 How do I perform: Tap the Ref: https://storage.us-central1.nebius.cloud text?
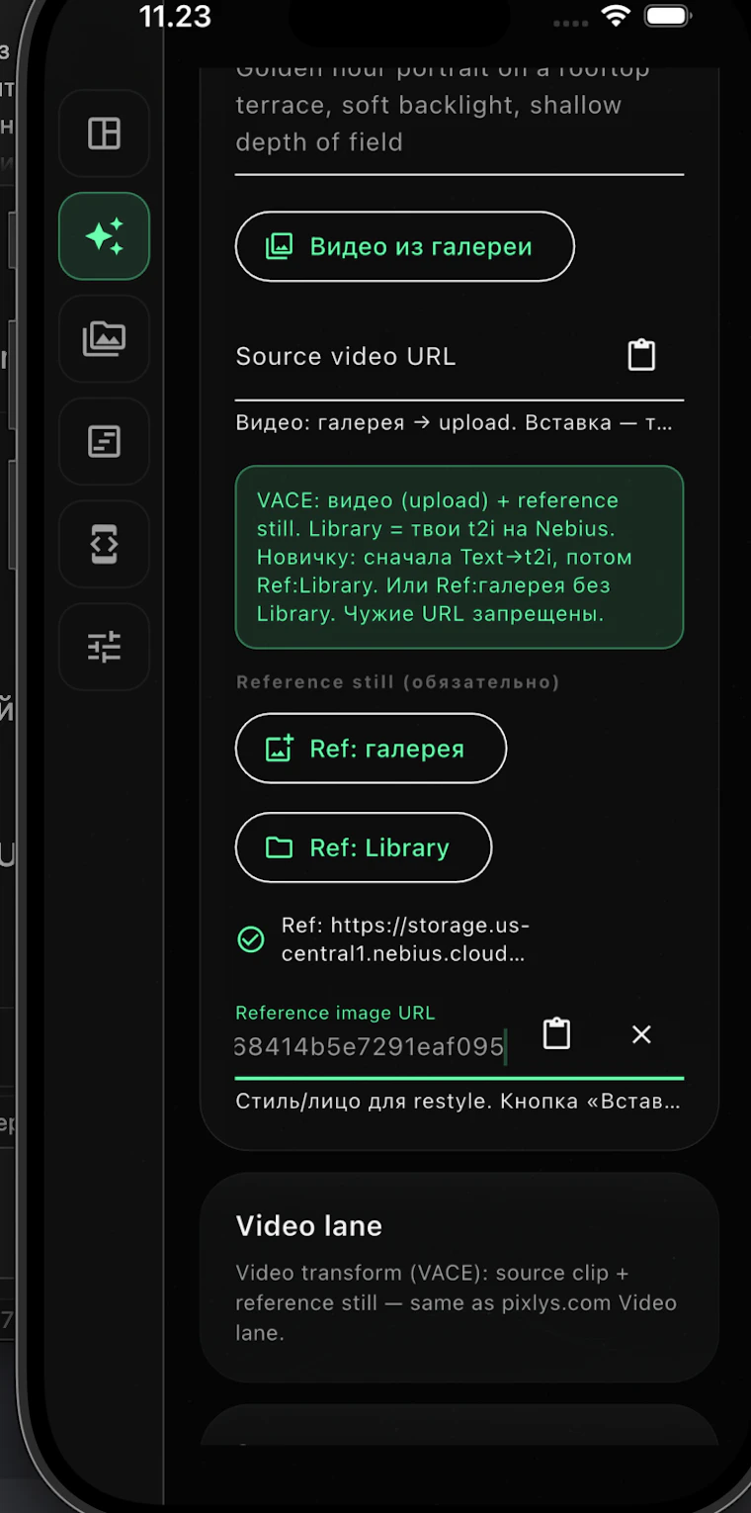405,939
